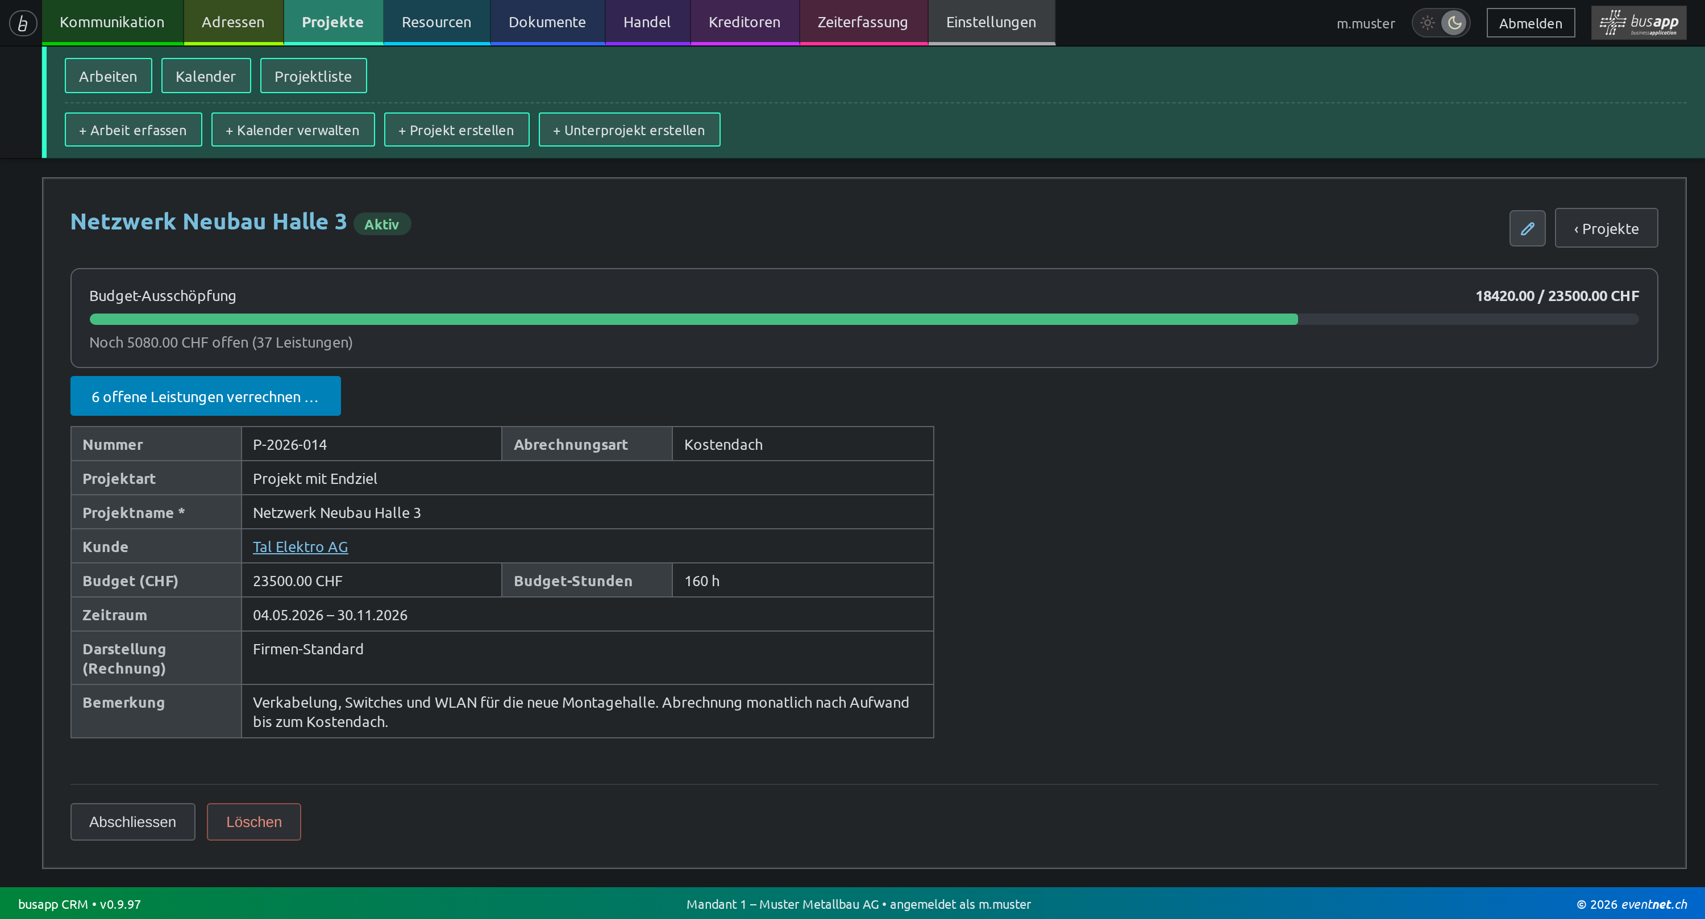Screen dimensions: 1705x919
Task: Click the 23500.00 CHF budget value
Action: pyautogui.click(x=297, y=581)
